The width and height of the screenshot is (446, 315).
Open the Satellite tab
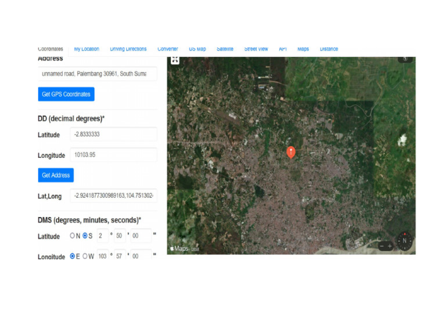pos(225,49)
